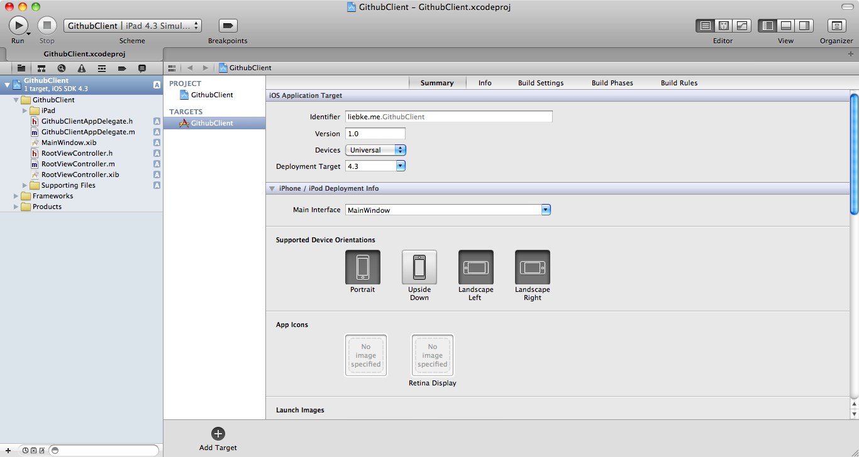Screen dimensions: 859x457
Task: Show the Search navigator
Action: coord(62,68)
